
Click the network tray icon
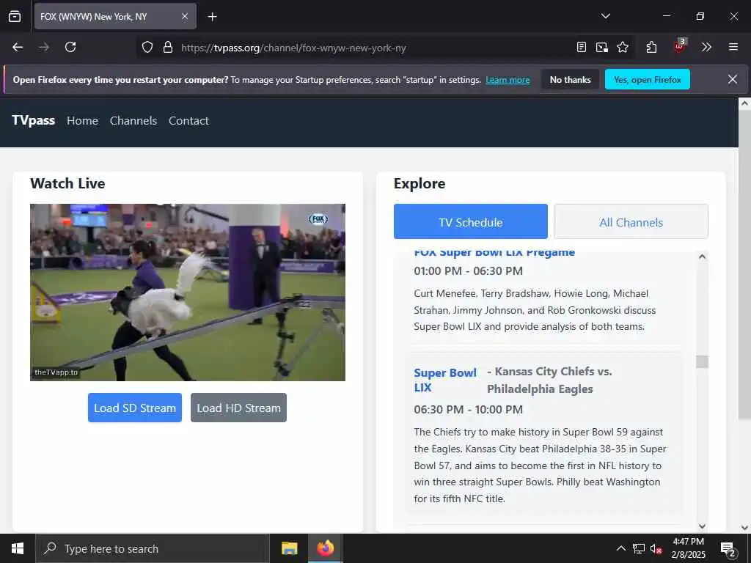click(639, 548)
